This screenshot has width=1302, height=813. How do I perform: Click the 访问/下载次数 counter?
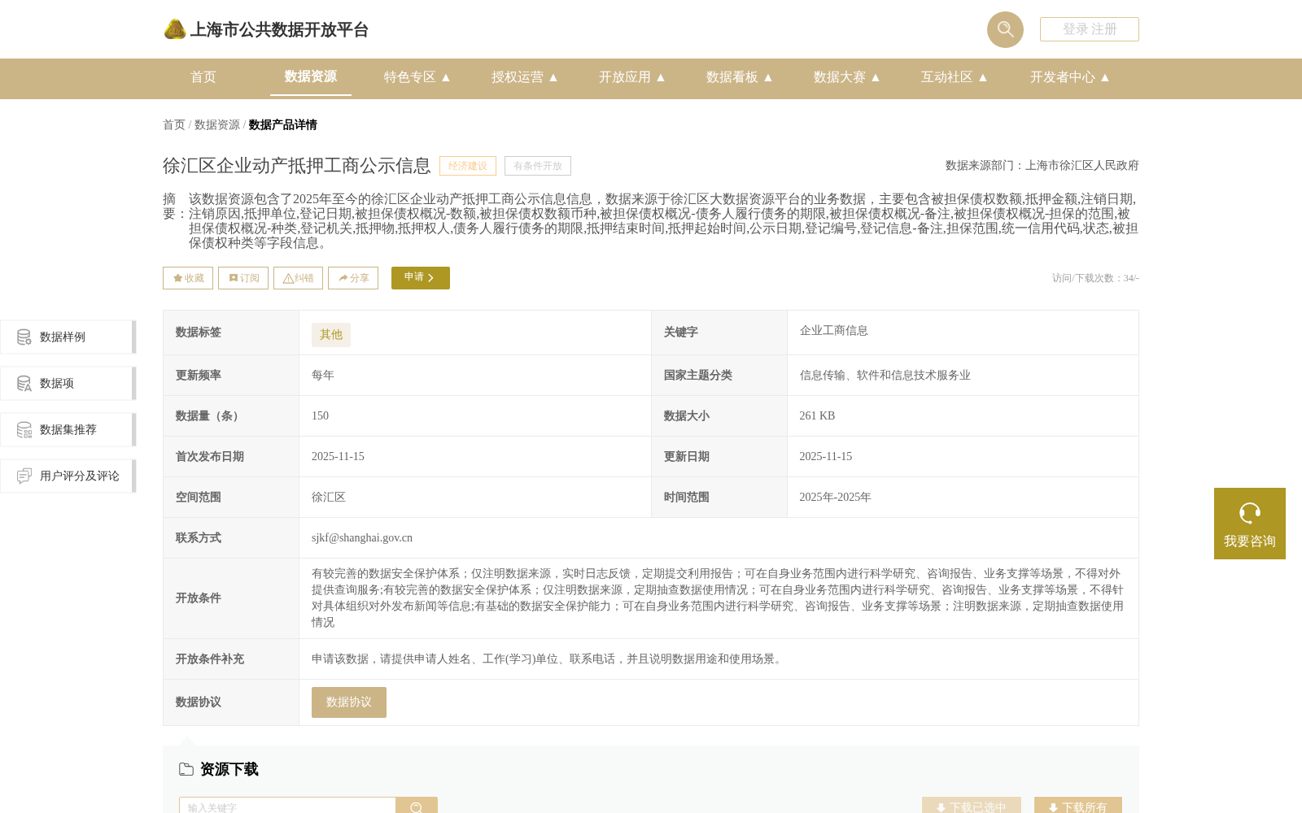[1095, 278]
